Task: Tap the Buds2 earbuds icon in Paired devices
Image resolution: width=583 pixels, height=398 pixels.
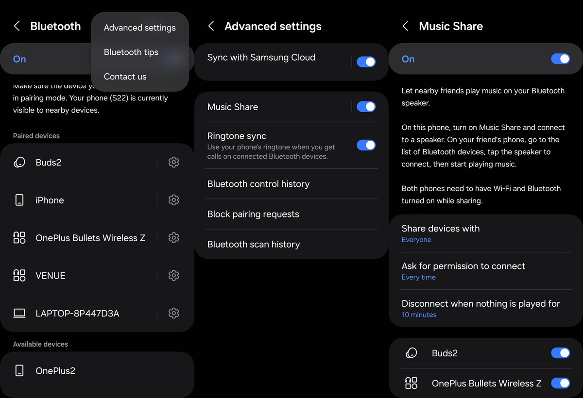Action: tap(19, 163)
